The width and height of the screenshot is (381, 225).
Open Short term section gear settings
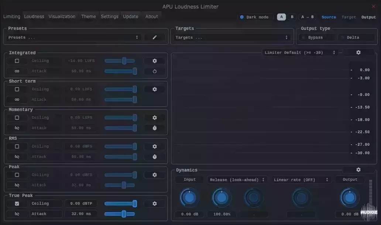155,89
